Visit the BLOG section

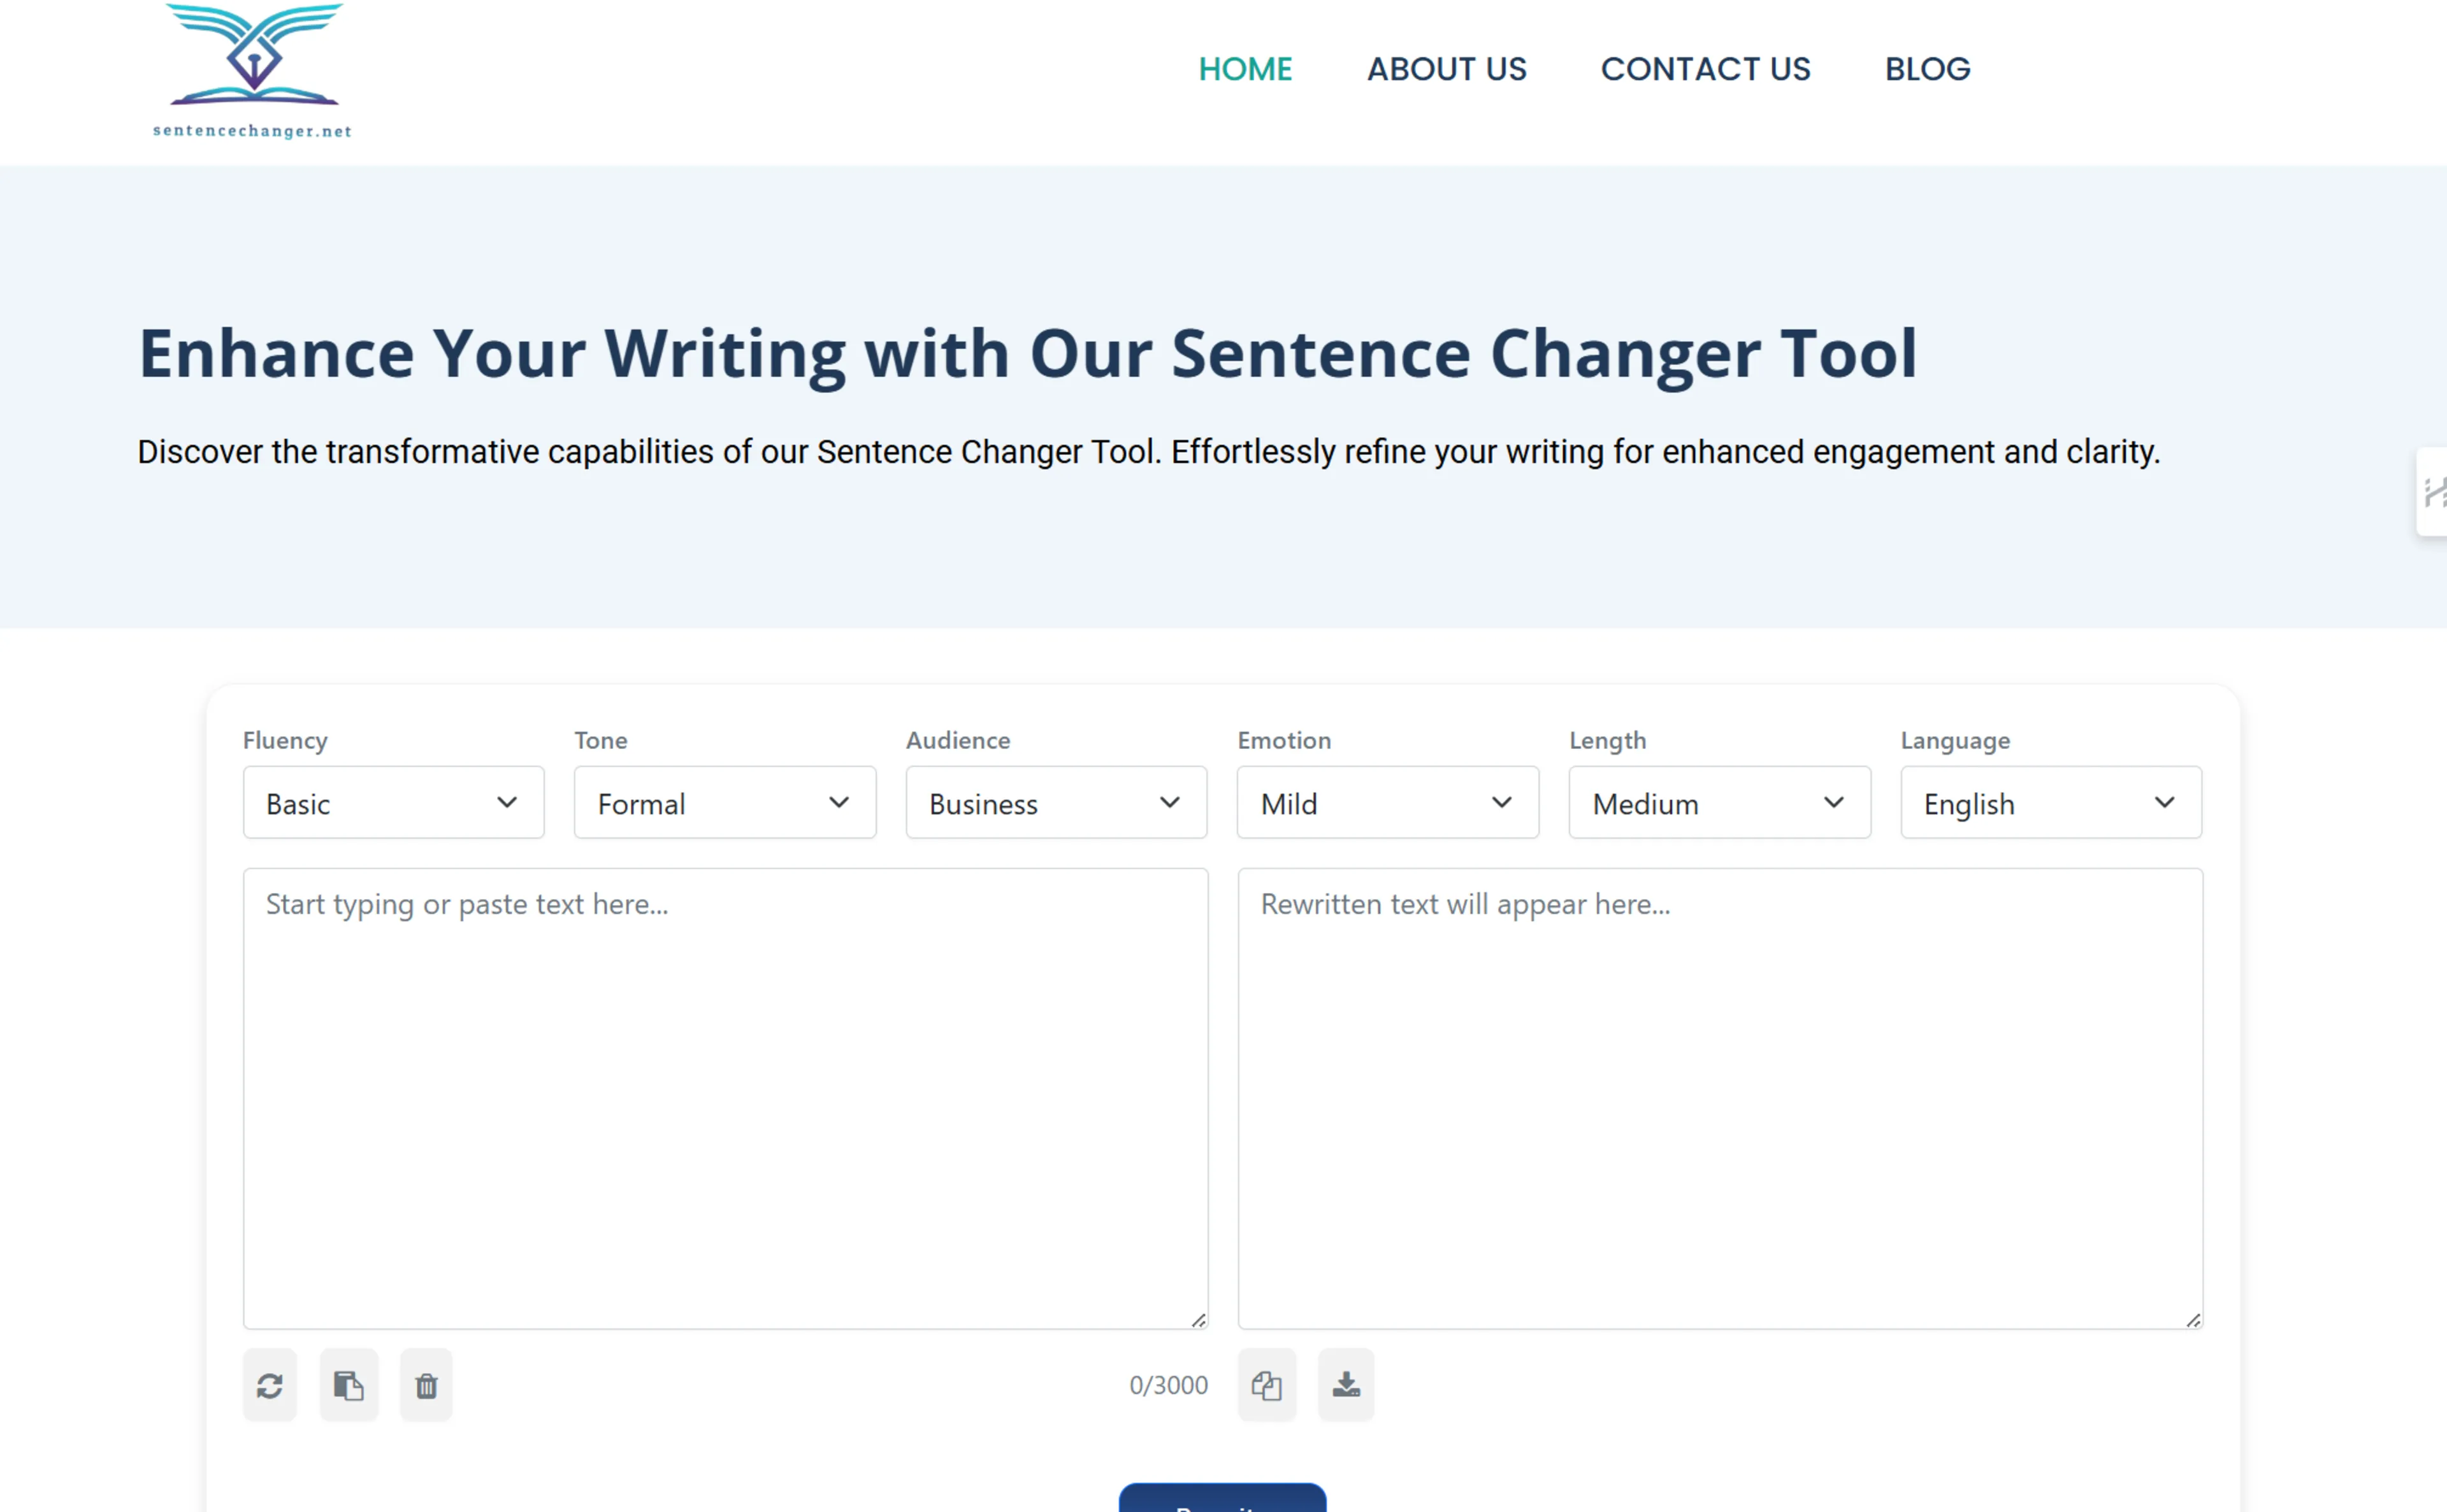pyautogui.click(x=1927, y=68)
